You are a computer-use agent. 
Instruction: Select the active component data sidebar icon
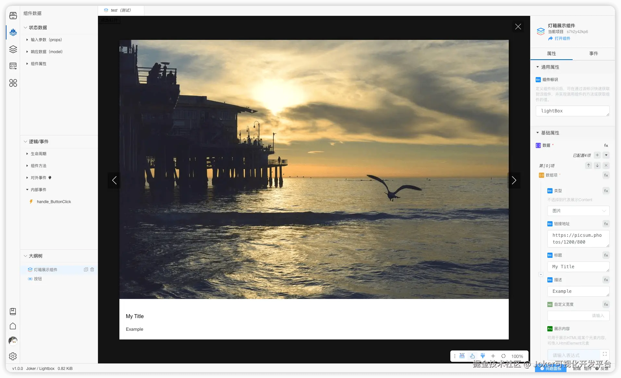tap(13, 32)
